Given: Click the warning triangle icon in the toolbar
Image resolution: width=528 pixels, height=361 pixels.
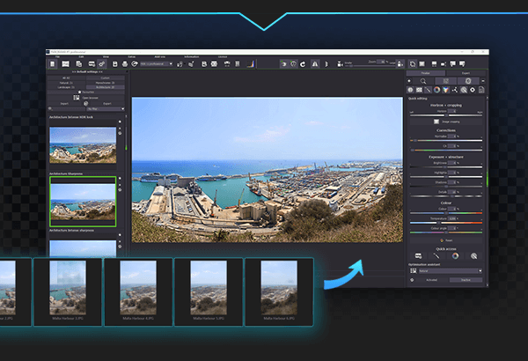Looking at the screenshot, I should [315, 64].
